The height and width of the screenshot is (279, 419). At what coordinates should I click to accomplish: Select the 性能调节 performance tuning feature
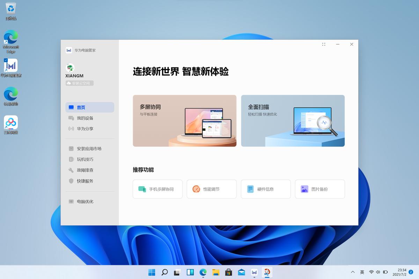pyautogui.click(x=211, y=189)
